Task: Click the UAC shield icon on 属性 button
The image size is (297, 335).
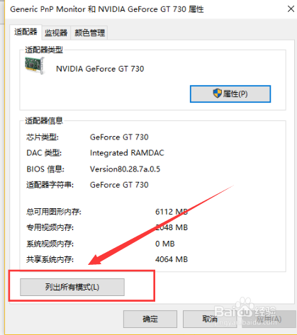Action: pos(217,93)
